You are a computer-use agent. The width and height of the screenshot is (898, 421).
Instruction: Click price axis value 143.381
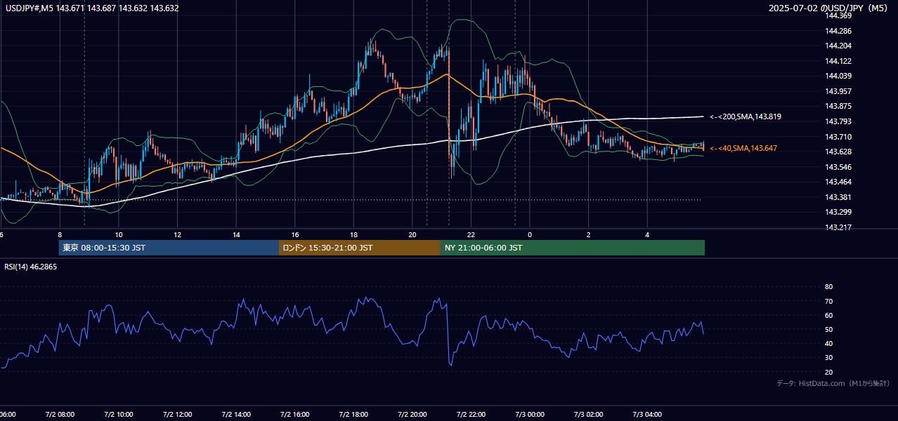[838, 197]
